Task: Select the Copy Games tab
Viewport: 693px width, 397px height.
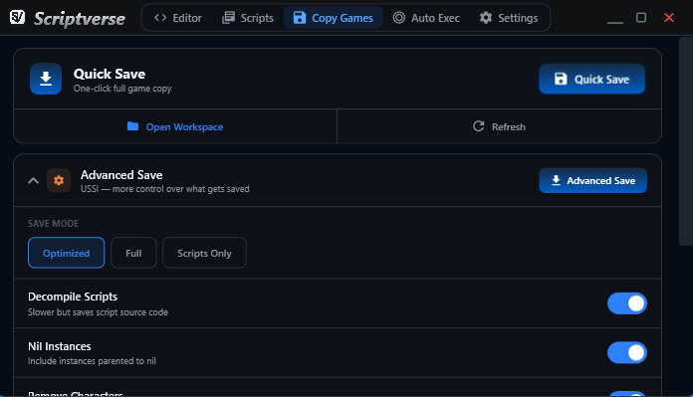Action: click(334, 18)
